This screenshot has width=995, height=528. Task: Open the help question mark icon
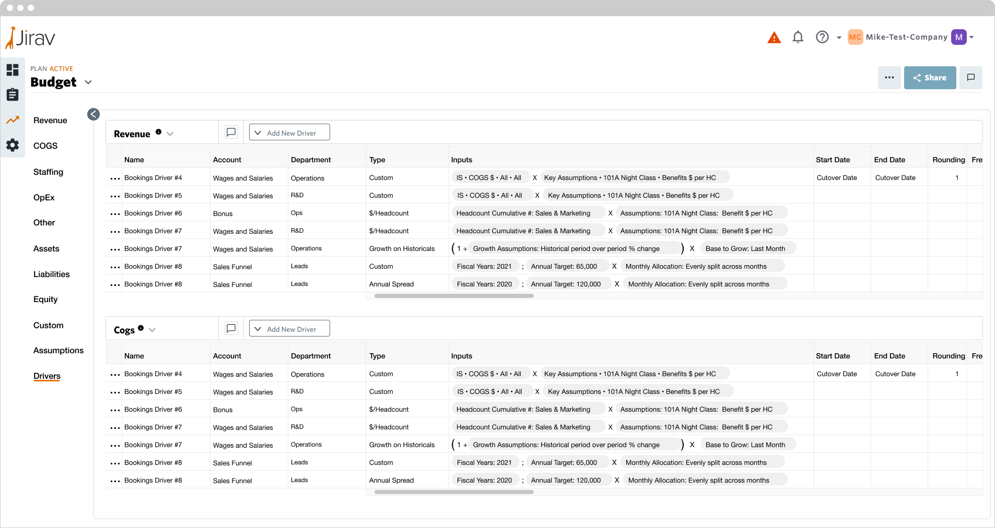[822, 37]
